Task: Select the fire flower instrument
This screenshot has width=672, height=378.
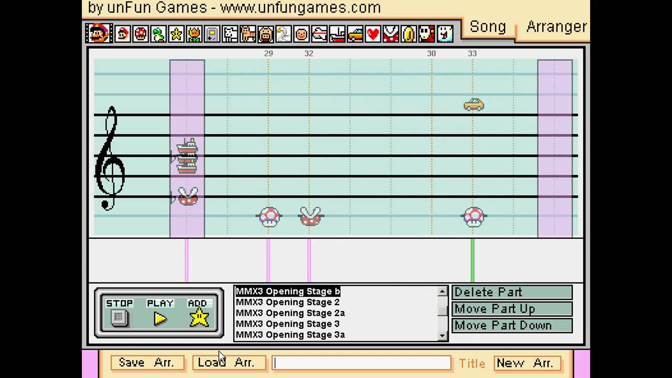Action: tap(194, 35)
